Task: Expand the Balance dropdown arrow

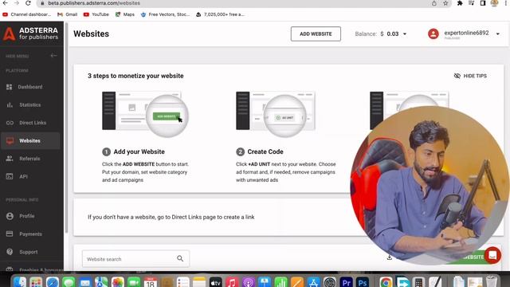Action: pyautogui.click(x=405, y=33)
